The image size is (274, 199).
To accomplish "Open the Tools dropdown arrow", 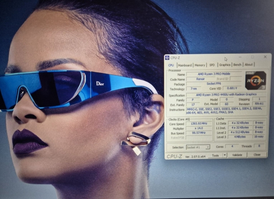I will 225,155.
